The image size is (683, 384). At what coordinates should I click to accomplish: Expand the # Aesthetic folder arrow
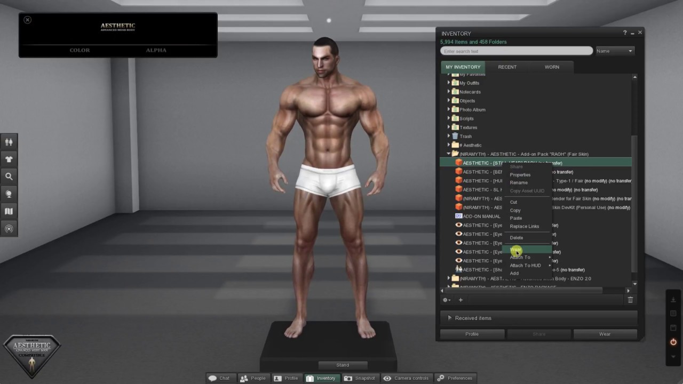(449, 145)
